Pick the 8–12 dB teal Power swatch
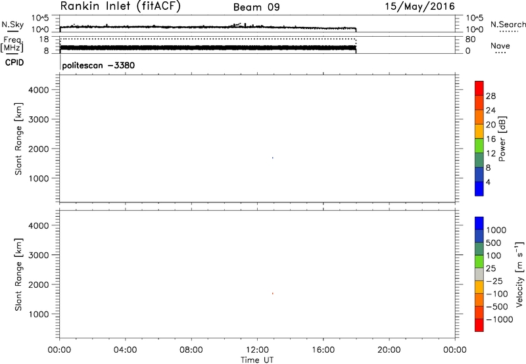The width and height of the screenshot is (526, 364). click(479, 160)
